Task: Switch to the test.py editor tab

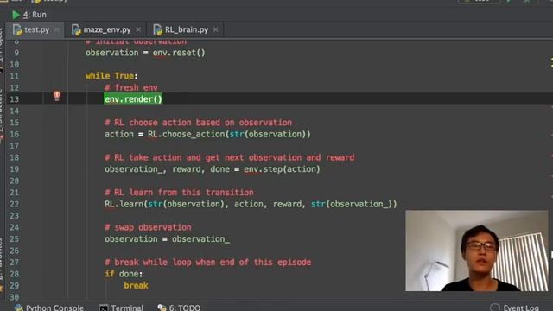Action: [x=36, y=29]
